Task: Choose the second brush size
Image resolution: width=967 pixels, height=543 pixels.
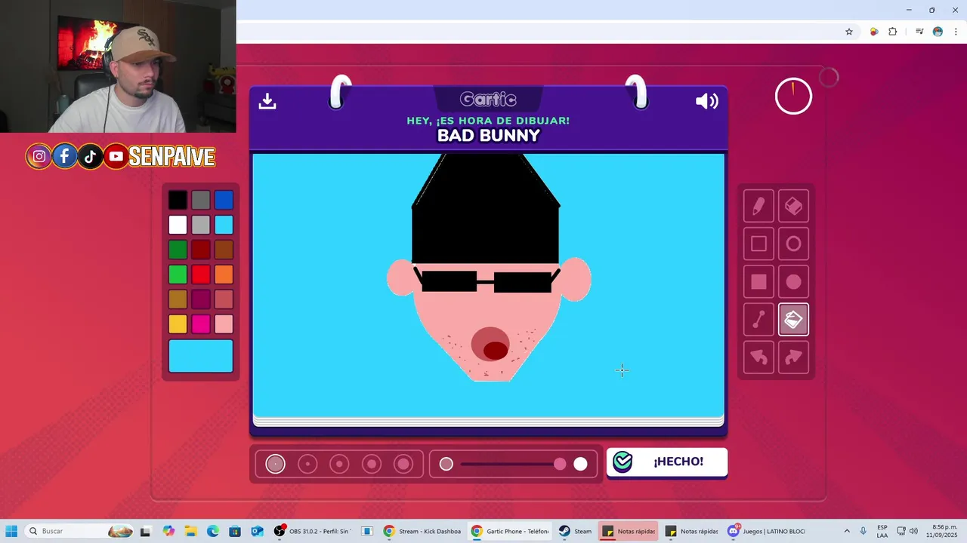Action: (307, 464)
